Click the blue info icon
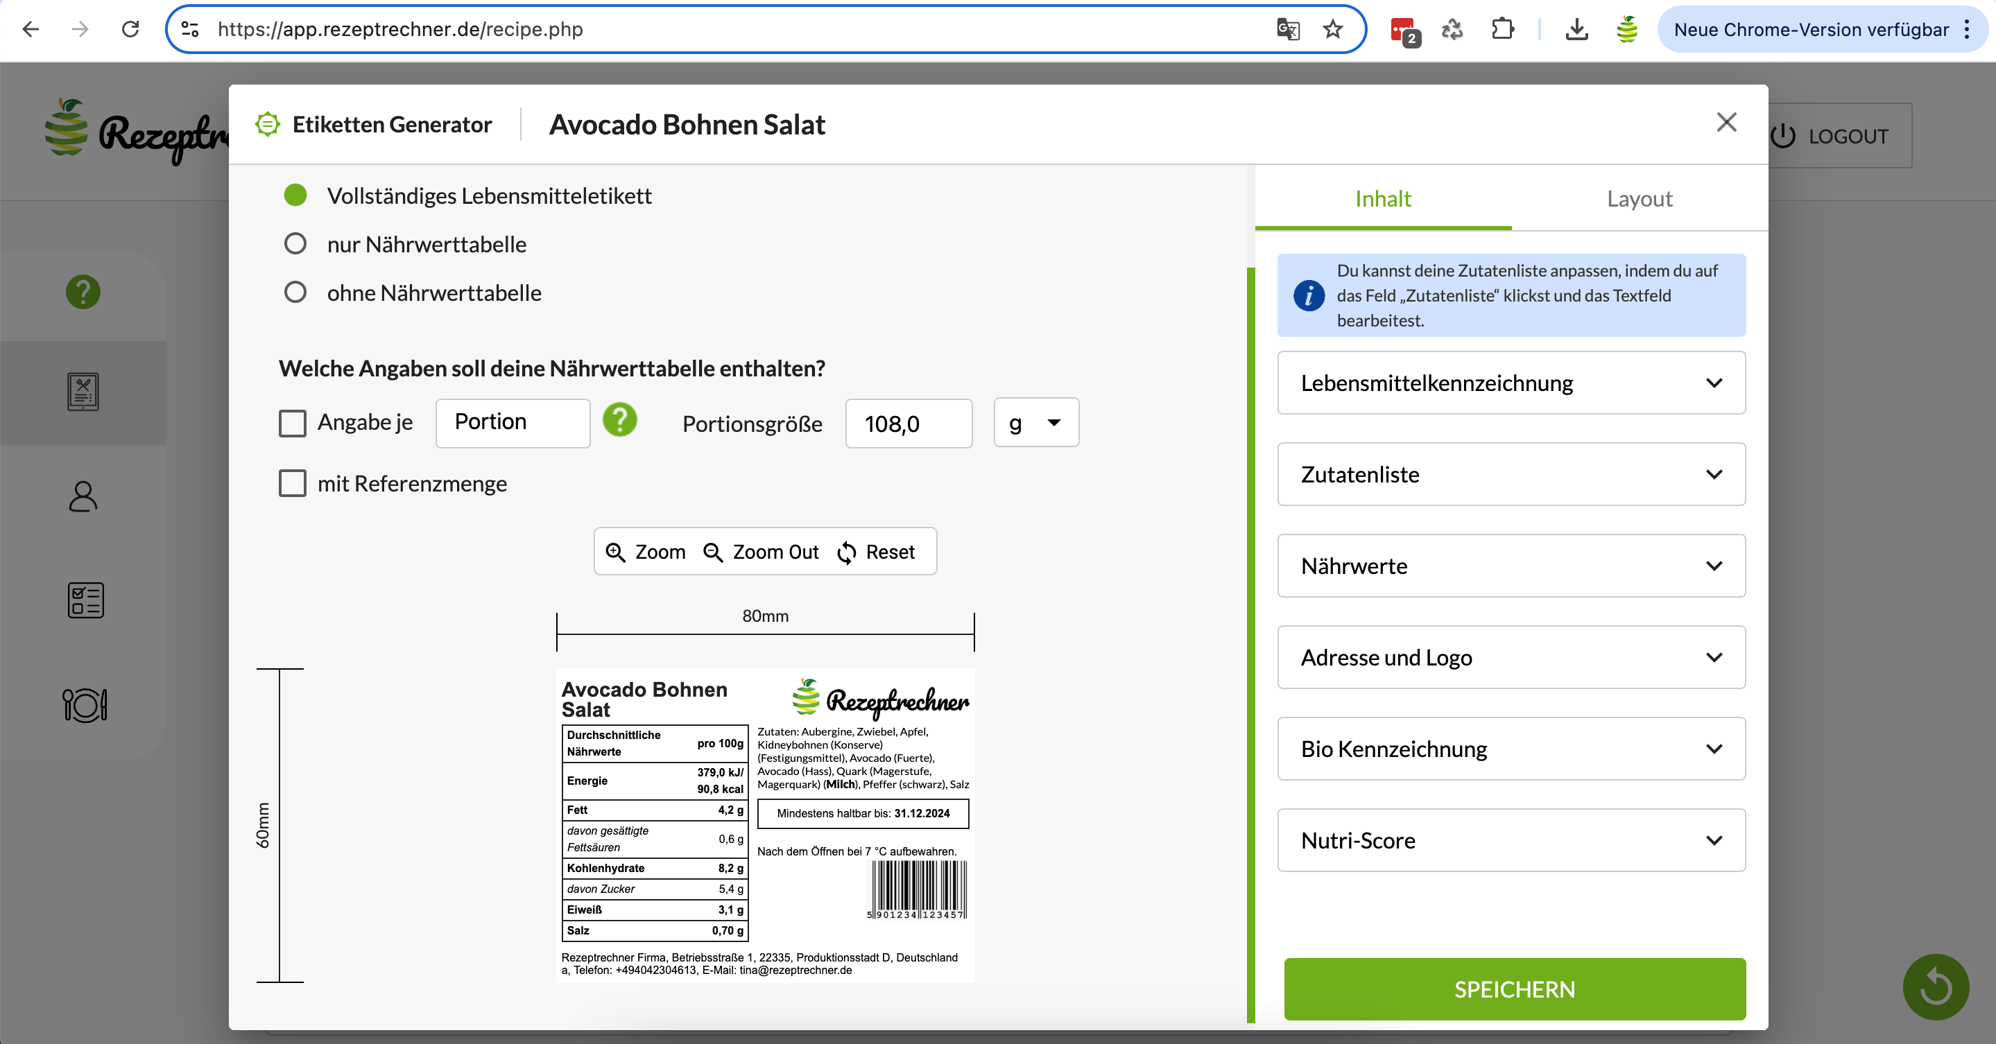This screenshot has height=1044, width=1996. click(x=1309, y=295)
